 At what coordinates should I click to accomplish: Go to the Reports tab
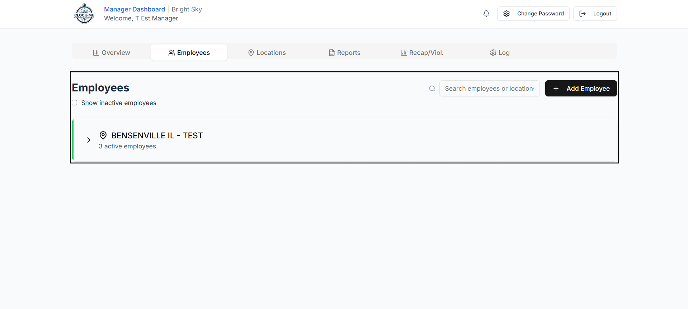[x=344, y=53]
